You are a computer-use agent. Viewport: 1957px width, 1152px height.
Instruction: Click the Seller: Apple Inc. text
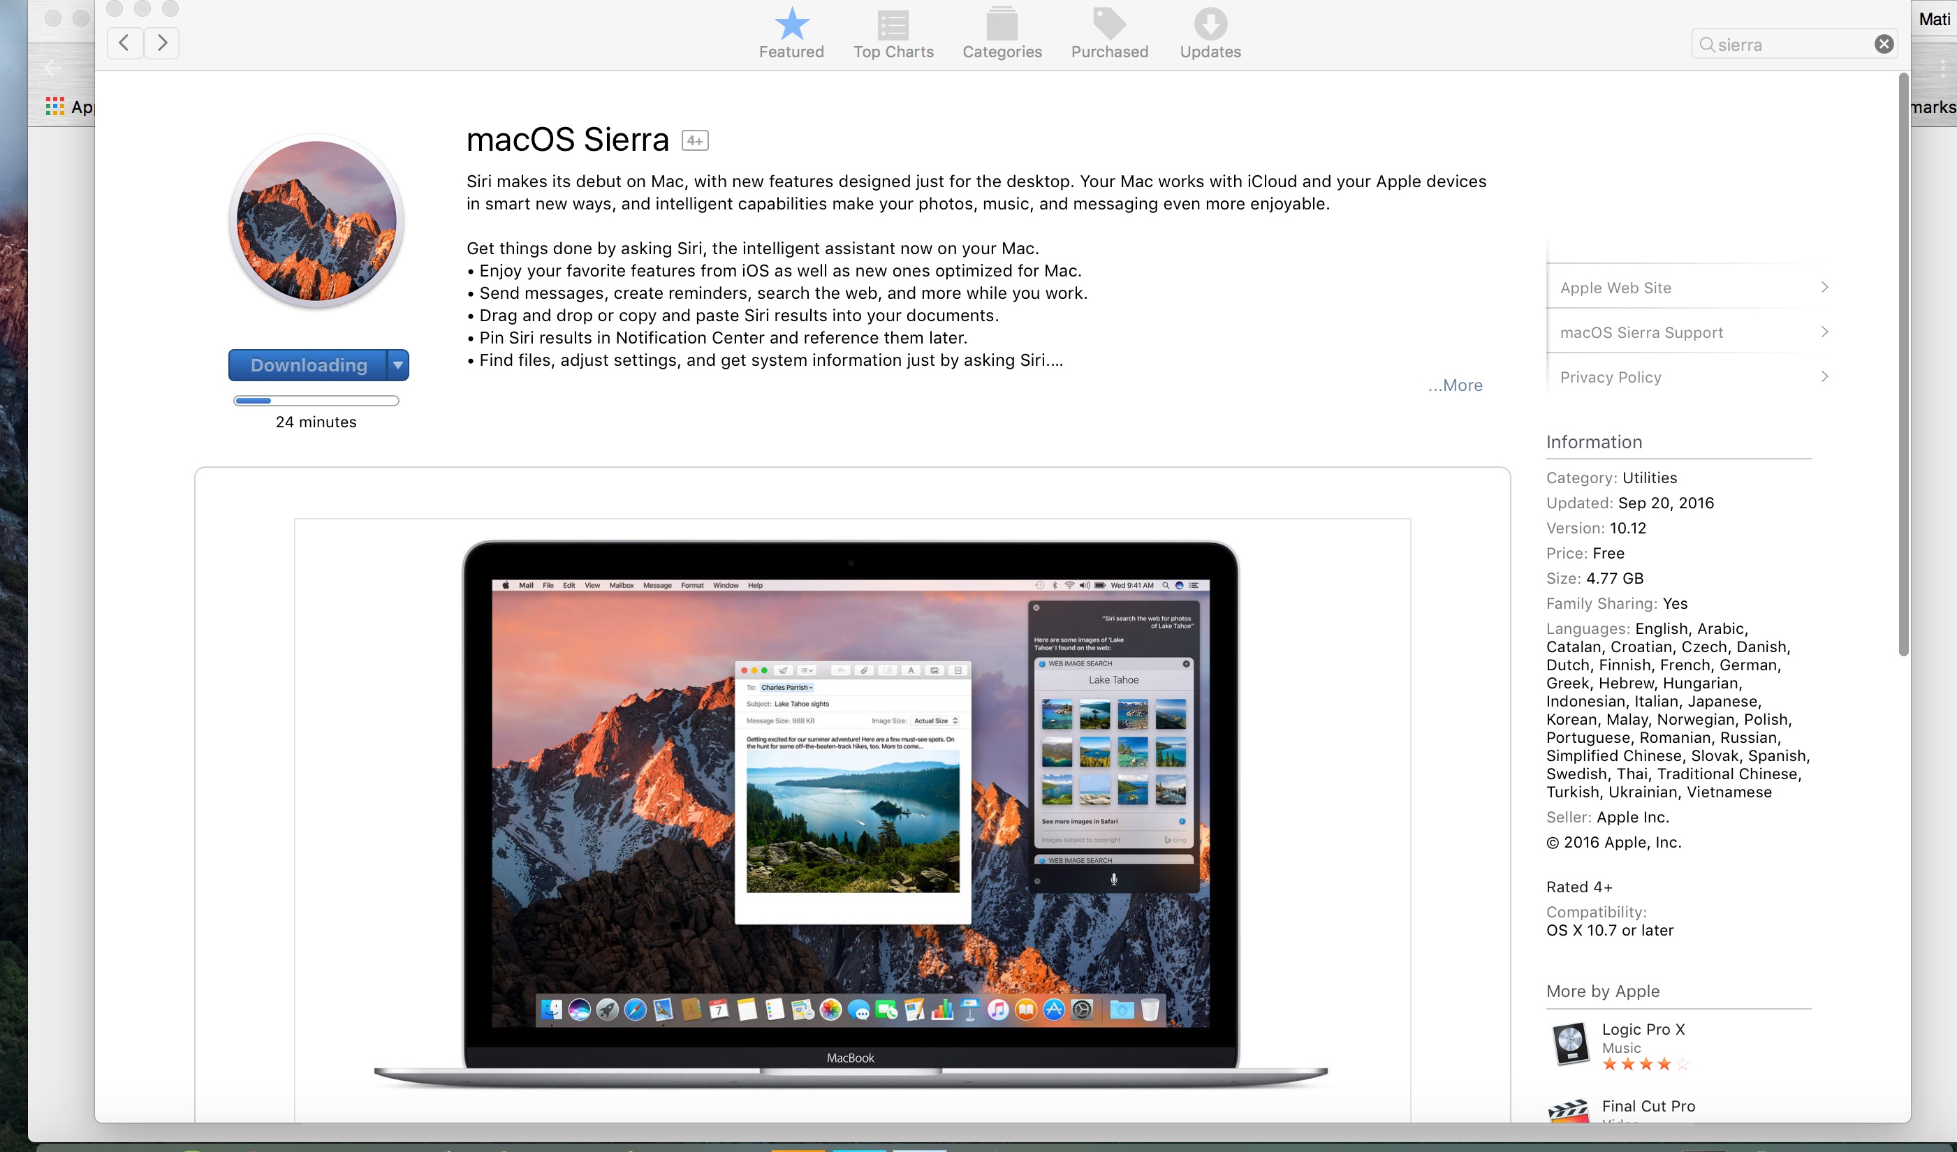(x=1607, y=818)
